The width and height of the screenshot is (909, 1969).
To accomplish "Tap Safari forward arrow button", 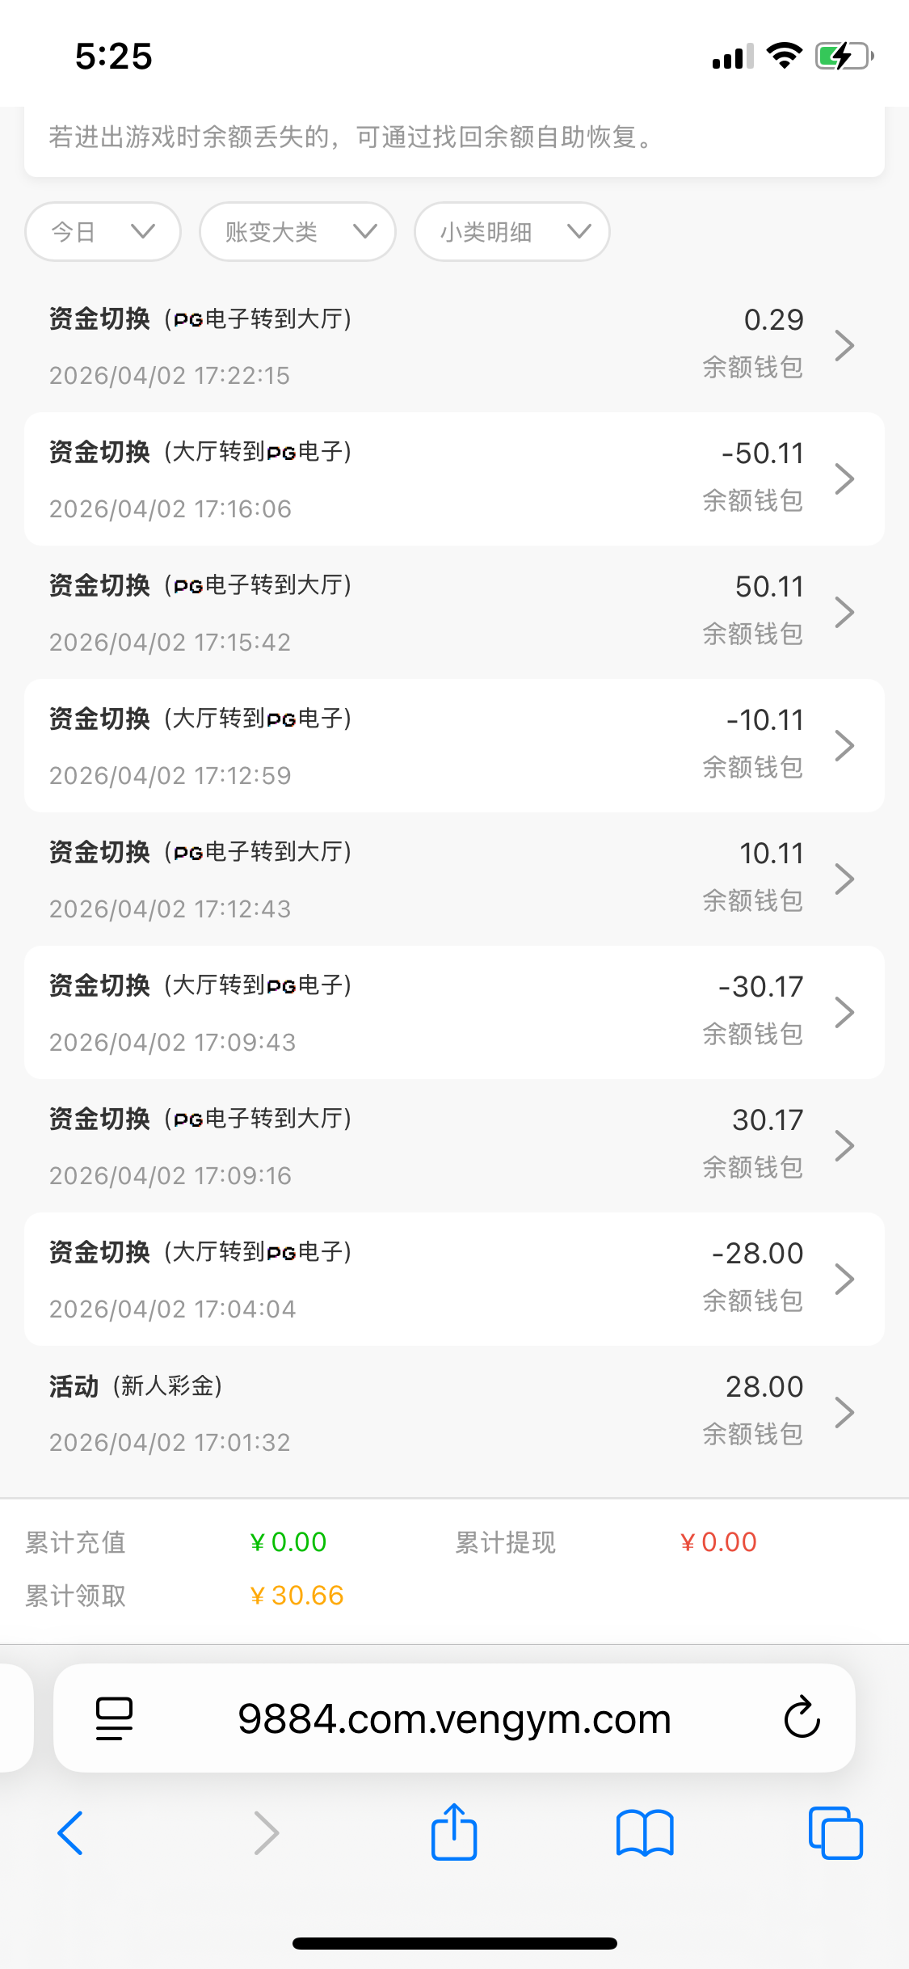I will pos(266,1832).
